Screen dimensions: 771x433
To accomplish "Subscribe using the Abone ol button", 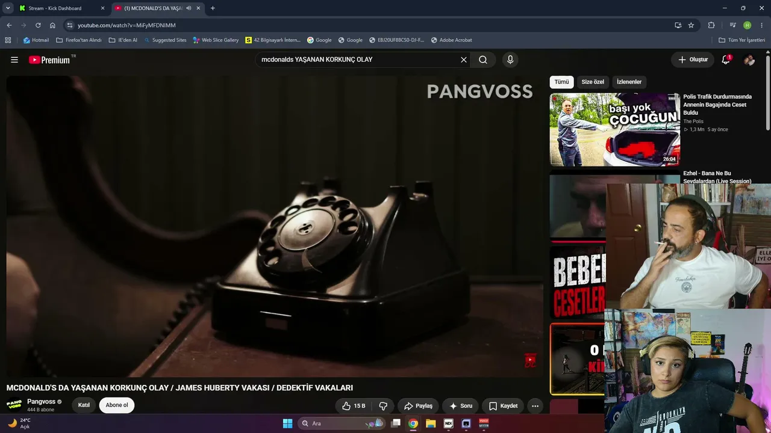I will click(117, 405).
